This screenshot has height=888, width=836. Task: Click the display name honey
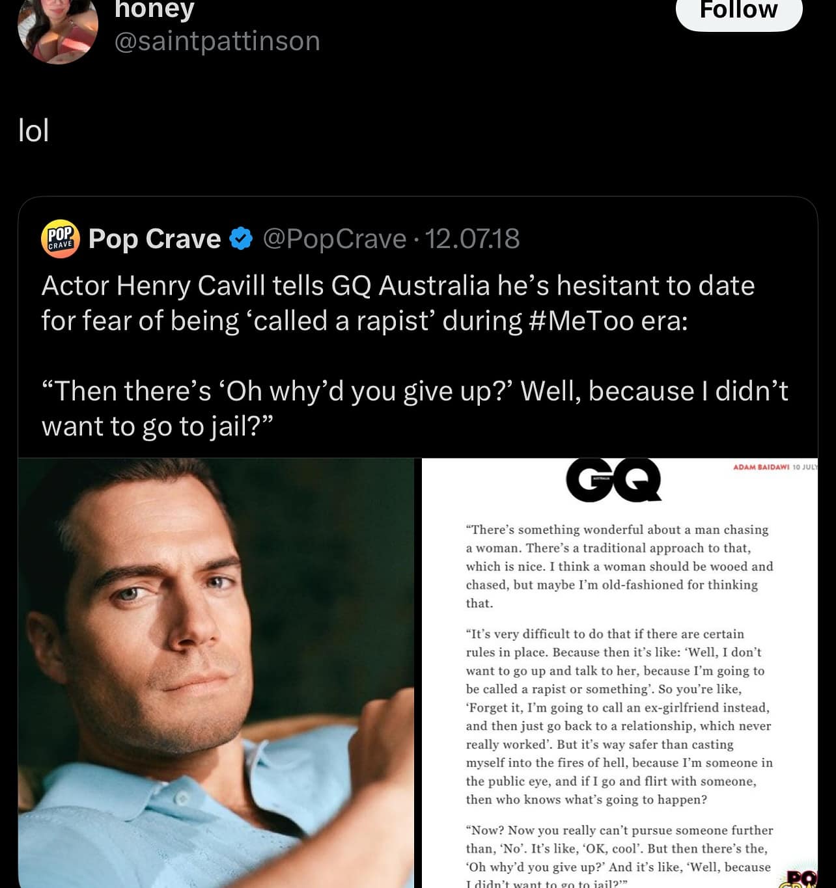pos(154,10)
